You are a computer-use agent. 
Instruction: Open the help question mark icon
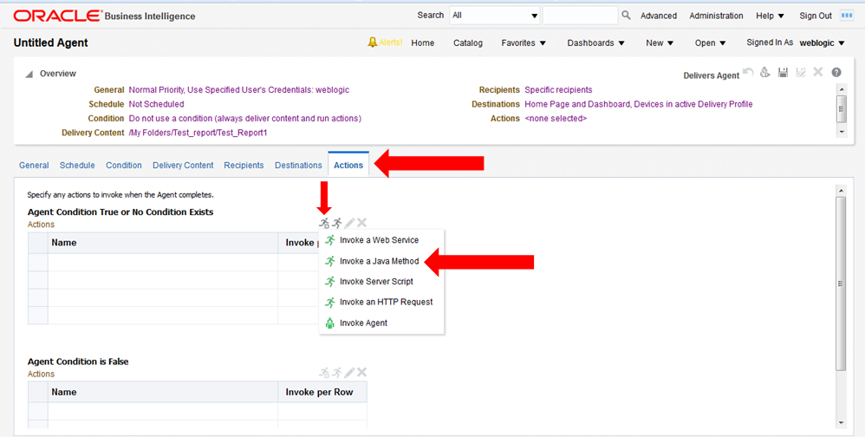(x=836, y=72)
